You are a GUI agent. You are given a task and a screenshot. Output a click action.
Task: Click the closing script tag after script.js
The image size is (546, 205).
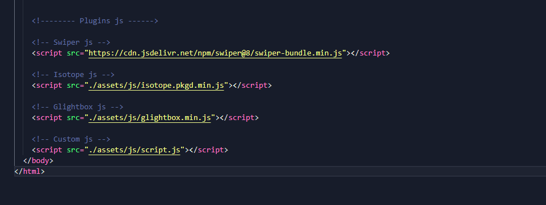pyautogui.click(x=208, y=150)
